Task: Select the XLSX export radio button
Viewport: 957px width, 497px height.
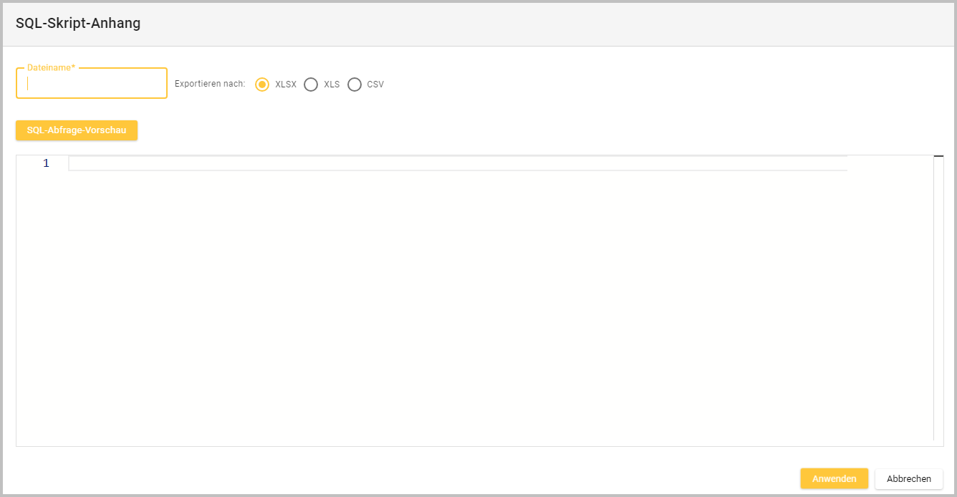Action: 262,85
